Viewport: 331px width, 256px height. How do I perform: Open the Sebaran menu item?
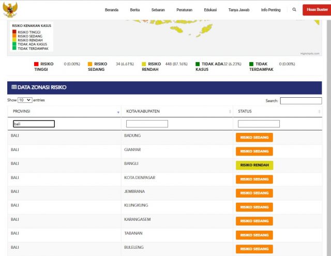[158, 10]
